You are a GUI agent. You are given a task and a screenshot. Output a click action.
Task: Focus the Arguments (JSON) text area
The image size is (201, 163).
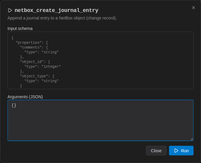point(100,120)
